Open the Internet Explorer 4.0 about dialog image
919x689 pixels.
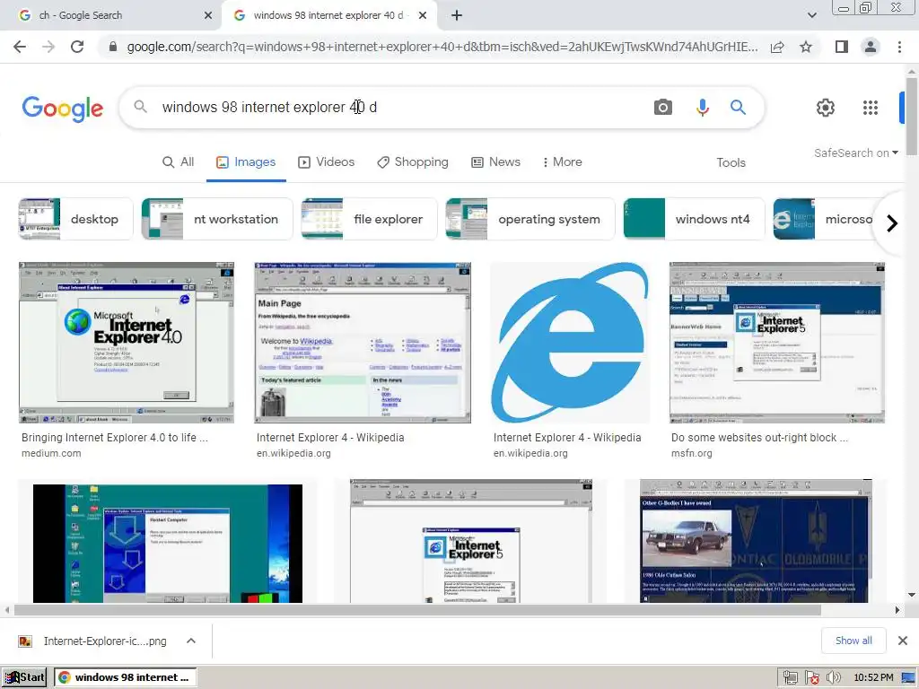tap(127, 342)
